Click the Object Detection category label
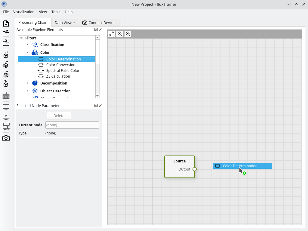Image resolution: width=308 pixels, height=231 pixels. point(55,91)
